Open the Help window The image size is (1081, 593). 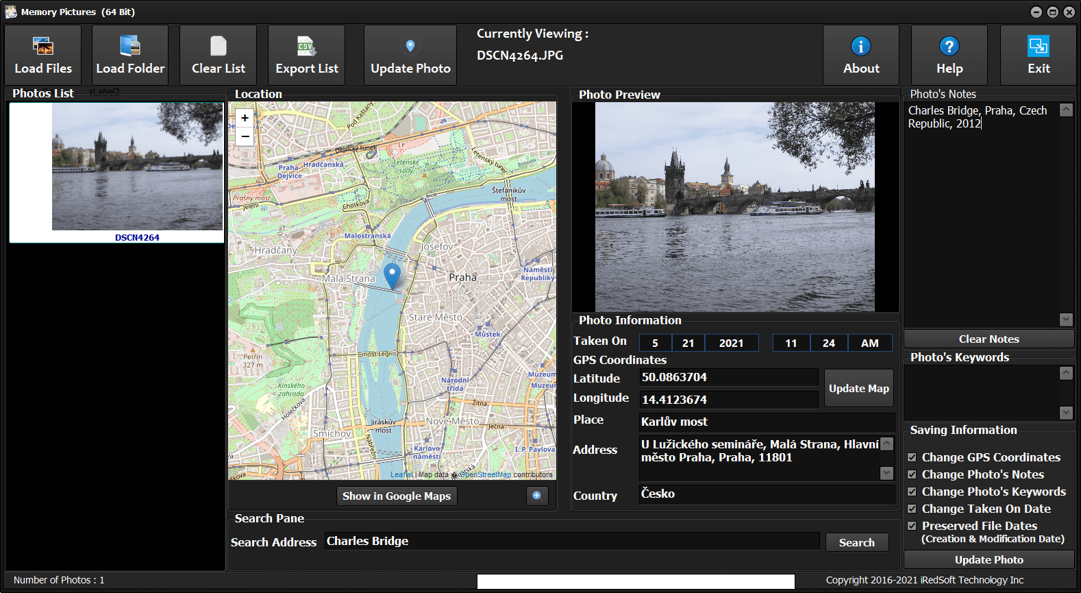click(x=949, y=55)
